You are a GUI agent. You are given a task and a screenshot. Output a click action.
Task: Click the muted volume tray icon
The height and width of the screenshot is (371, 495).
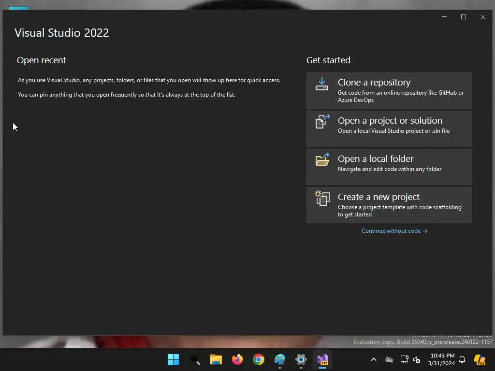coord(417,359)
